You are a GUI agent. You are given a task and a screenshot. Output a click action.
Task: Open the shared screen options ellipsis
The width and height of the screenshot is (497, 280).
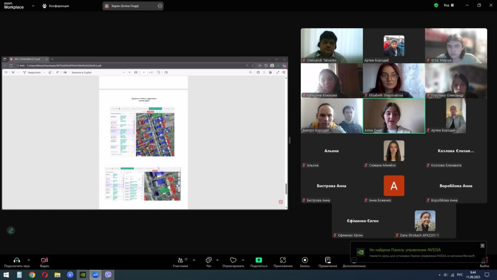(160, 6)
